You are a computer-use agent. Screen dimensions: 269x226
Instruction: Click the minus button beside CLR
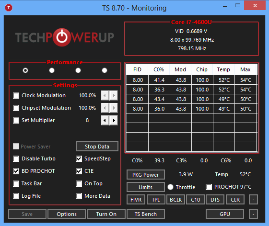coord(253,200)
